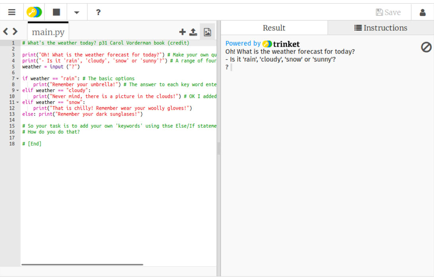This screenshot has width=434, height=279.
Task: Click the 'That is chilly!' print line
Action: 112,108
